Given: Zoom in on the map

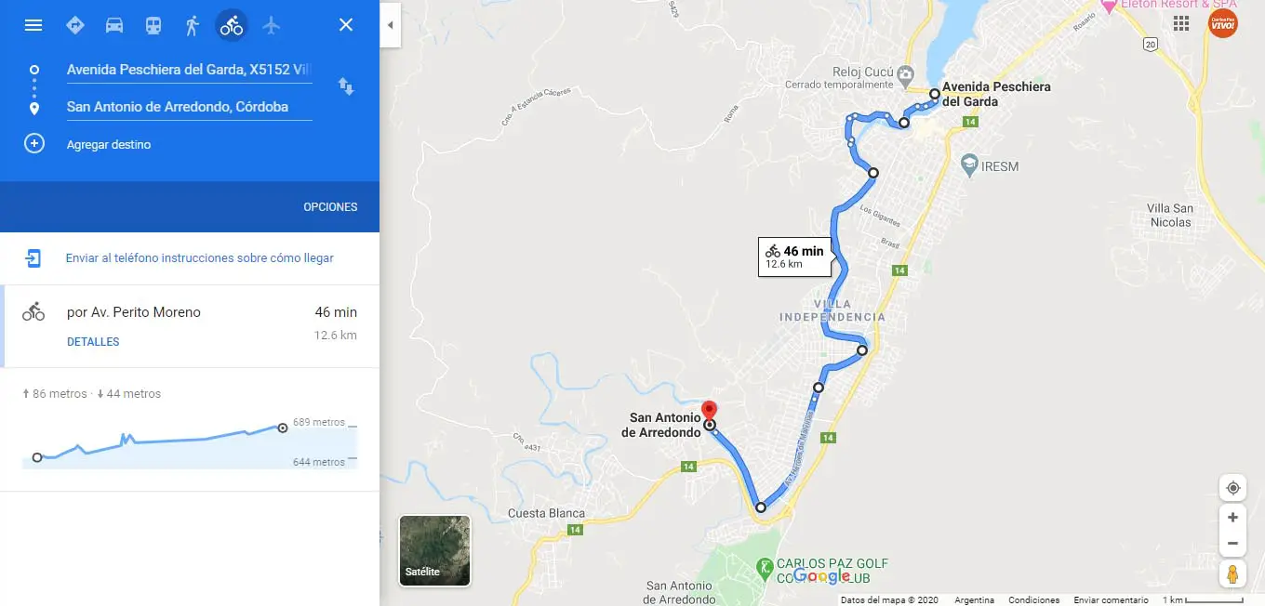Looking at the screenshot, I should pyautogui.click(x=1232, y=518).
